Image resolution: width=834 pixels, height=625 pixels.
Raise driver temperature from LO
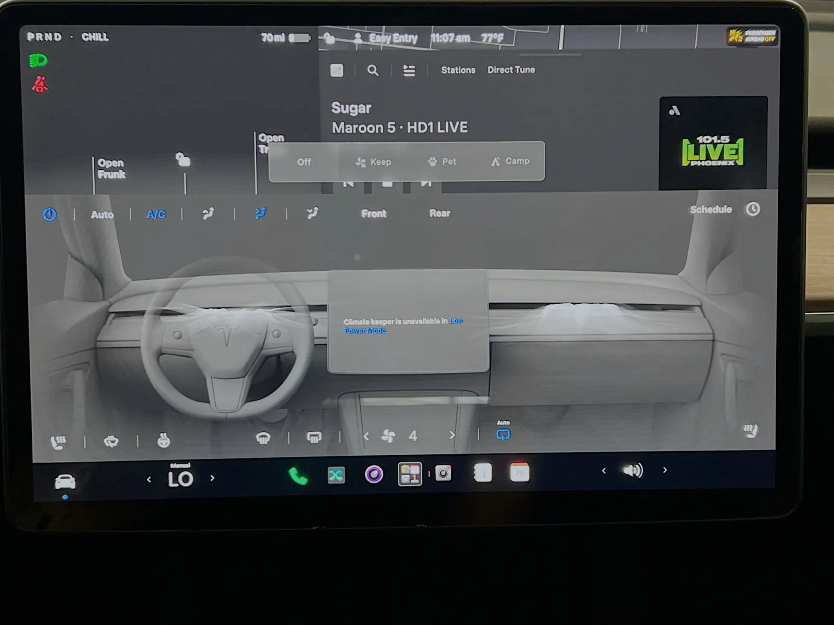click(x=212, y=478)
